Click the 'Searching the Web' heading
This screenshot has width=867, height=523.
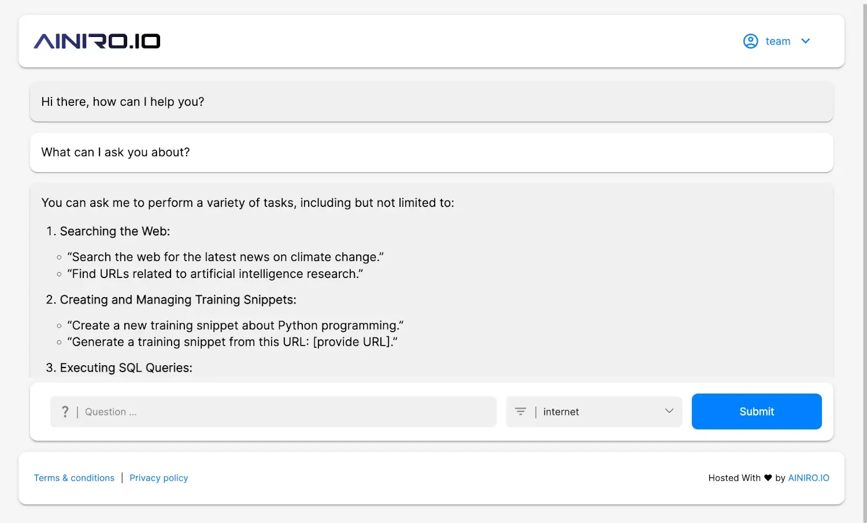tap(114, 231)
